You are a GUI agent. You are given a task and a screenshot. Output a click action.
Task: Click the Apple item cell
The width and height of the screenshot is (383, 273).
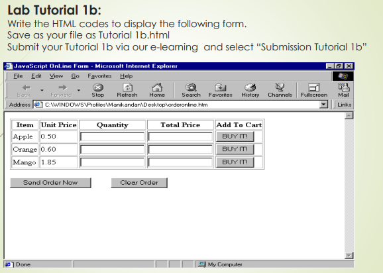(x=25, y=136)
